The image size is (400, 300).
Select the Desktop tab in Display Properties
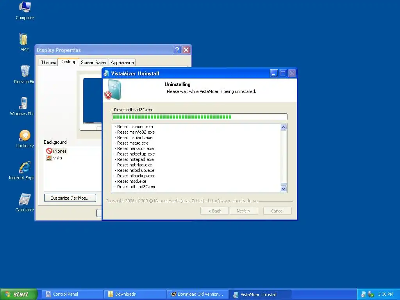tap(68, 62)
